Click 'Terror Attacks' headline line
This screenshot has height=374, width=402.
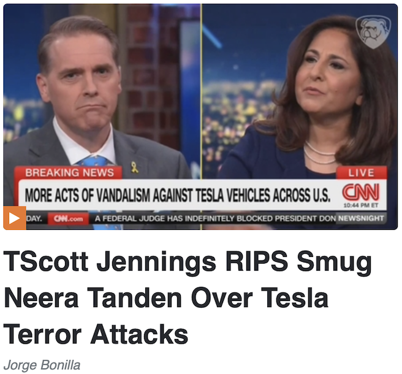pyautogui.click(x=96, y=335)
